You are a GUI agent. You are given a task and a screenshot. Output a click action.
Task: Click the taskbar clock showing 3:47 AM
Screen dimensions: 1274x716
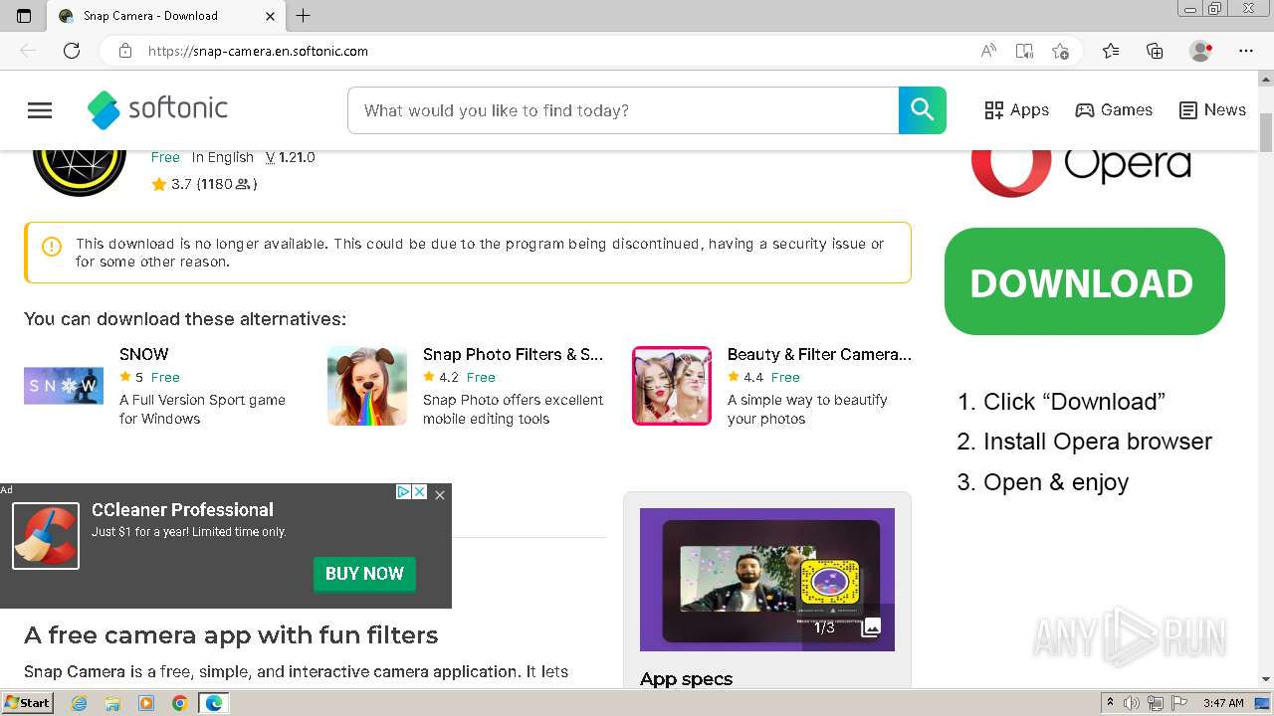click(1223, 703)
